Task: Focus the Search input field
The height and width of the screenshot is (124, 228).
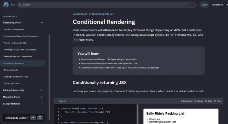Action: coord(106,5)
